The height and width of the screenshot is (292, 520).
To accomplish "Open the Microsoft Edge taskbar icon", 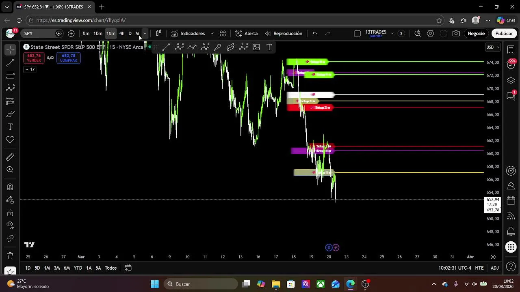I will click(x=350, y=284).
